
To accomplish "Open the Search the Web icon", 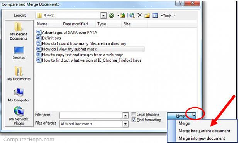I will tap(132, 15).
